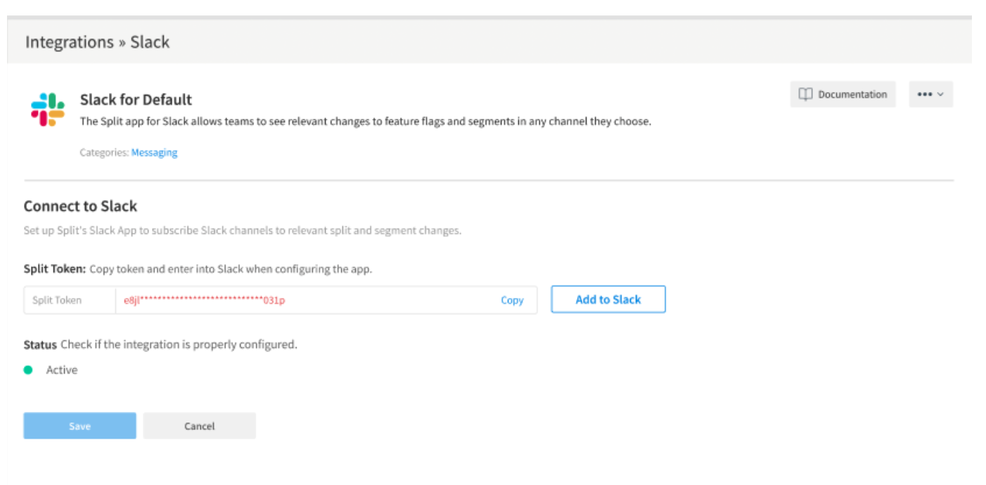Click the Categories label text
Image resolution: width=986 pixels, height=485 pixels.
pyautogui.click(x=104, y=153)
